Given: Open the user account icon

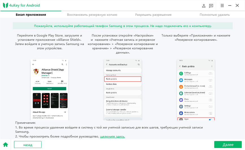Looking at the screenshot, I should (204, 5).
